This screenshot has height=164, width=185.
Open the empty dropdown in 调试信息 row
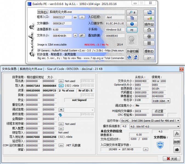pos(79,110)
